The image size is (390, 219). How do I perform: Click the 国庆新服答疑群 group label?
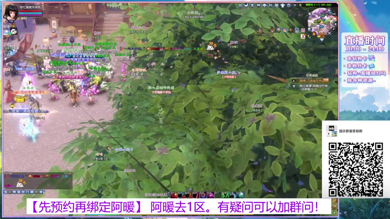point(351,131)
